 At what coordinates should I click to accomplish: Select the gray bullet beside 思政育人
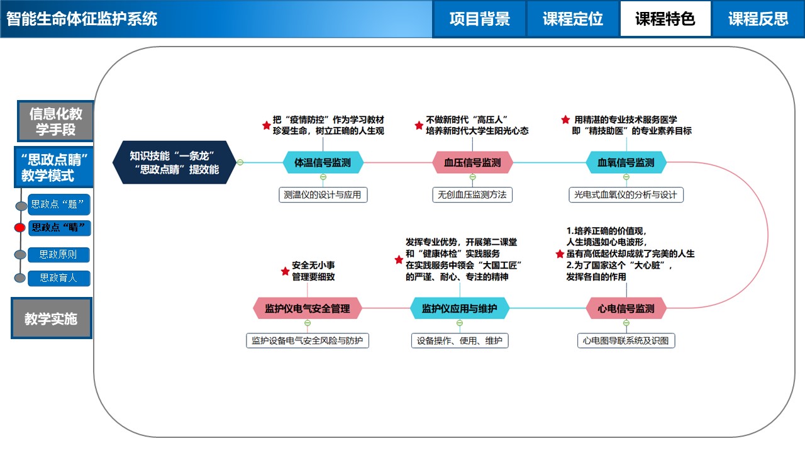pyautogui.click(x=20, y=277)
